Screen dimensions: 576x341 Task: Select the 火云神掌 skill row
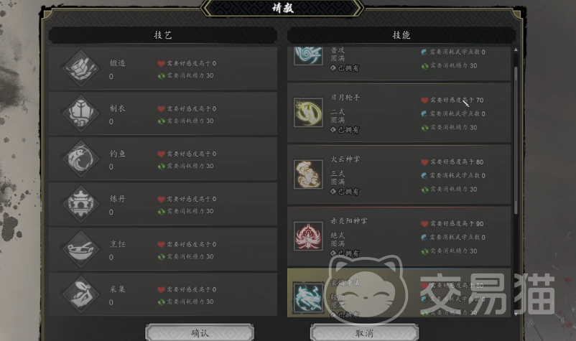tap(399, 174)
